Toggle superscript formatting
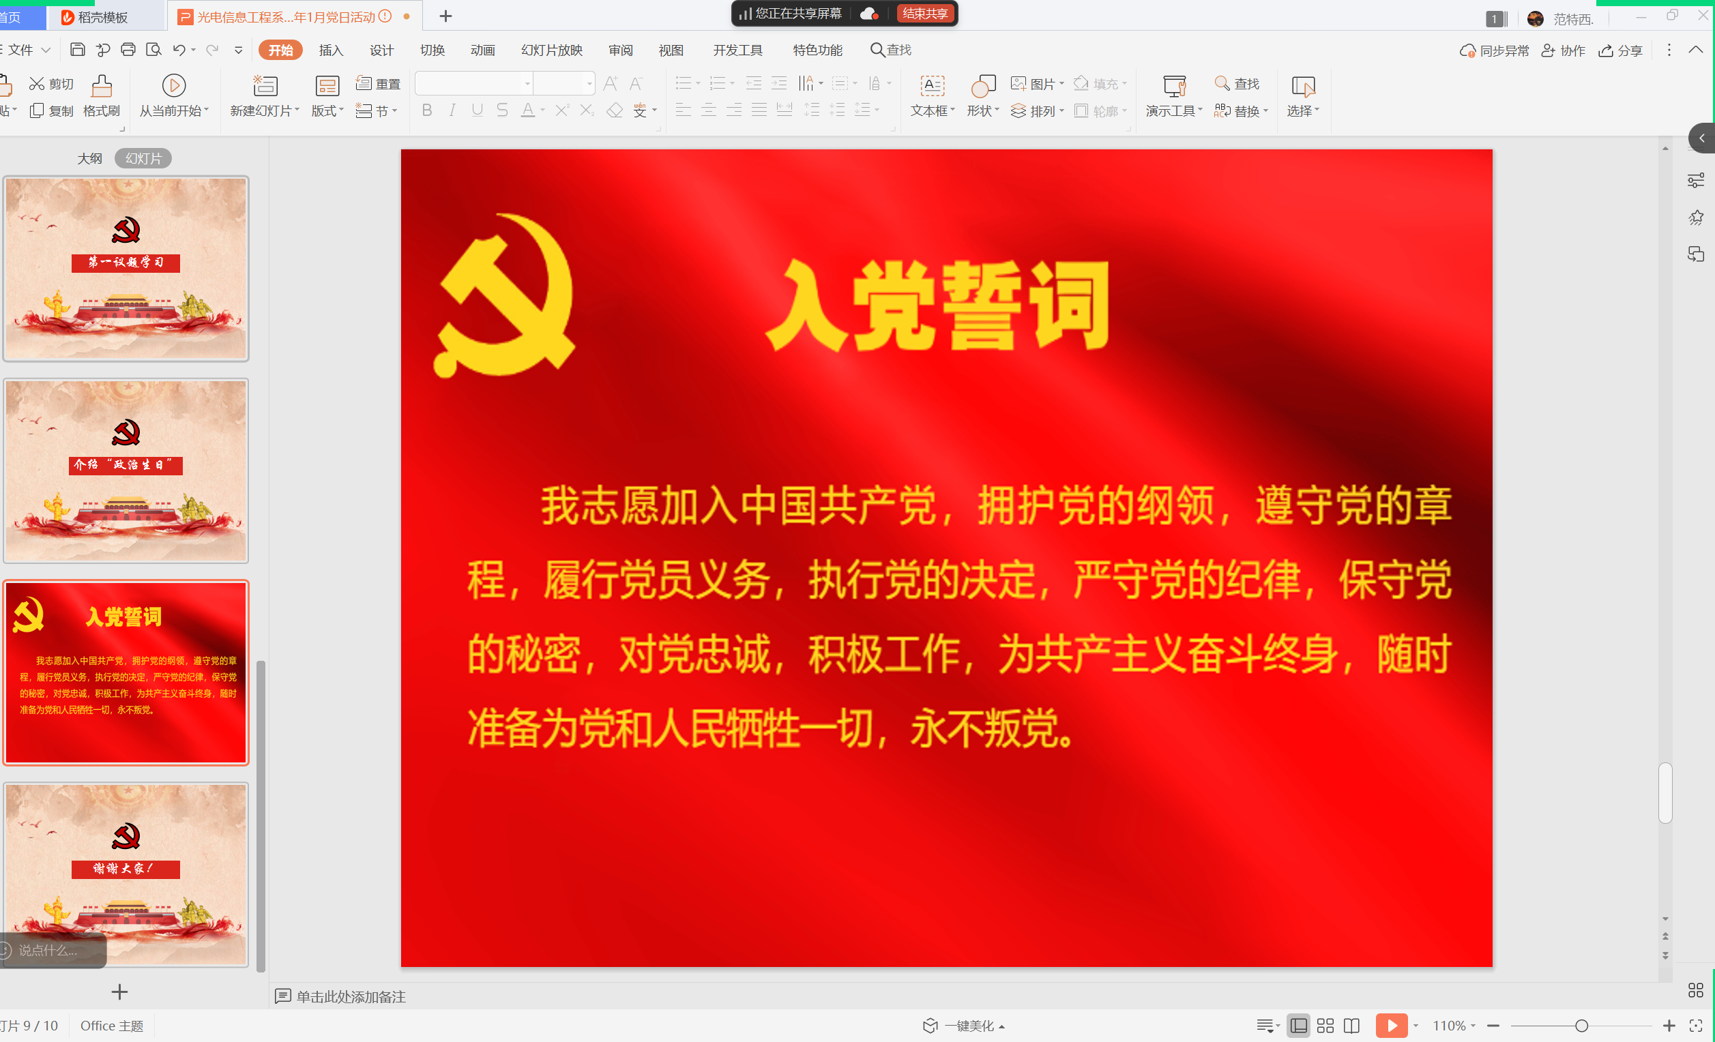This screenshot has height=1042, width=1715. (x=562, y=110)
